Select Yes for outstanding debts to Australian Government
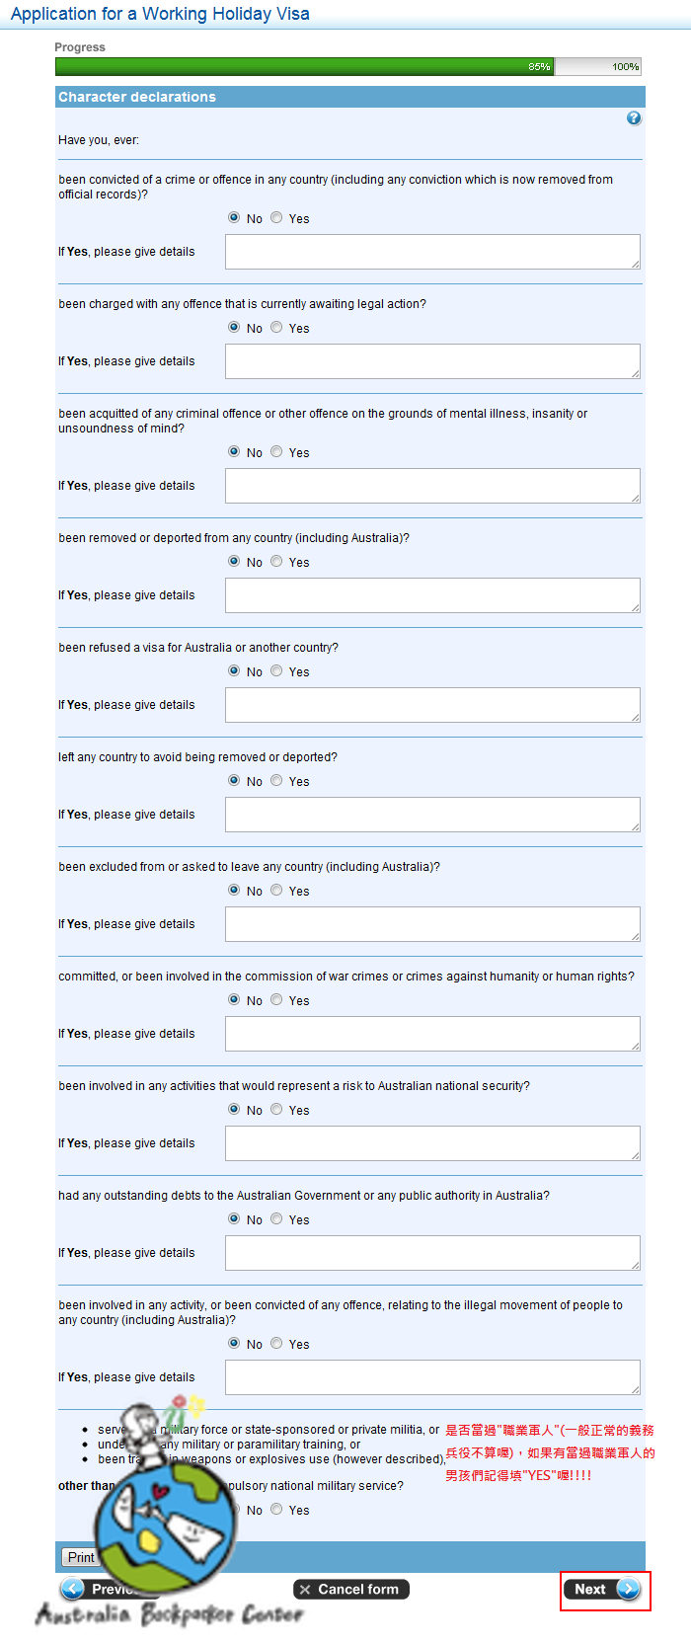691x1643 pixels. (276, 1218)
